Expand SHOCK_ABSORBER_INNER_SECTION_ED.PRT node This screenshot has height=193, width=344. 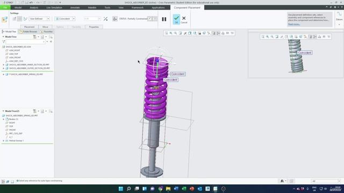tap(3, 65)
